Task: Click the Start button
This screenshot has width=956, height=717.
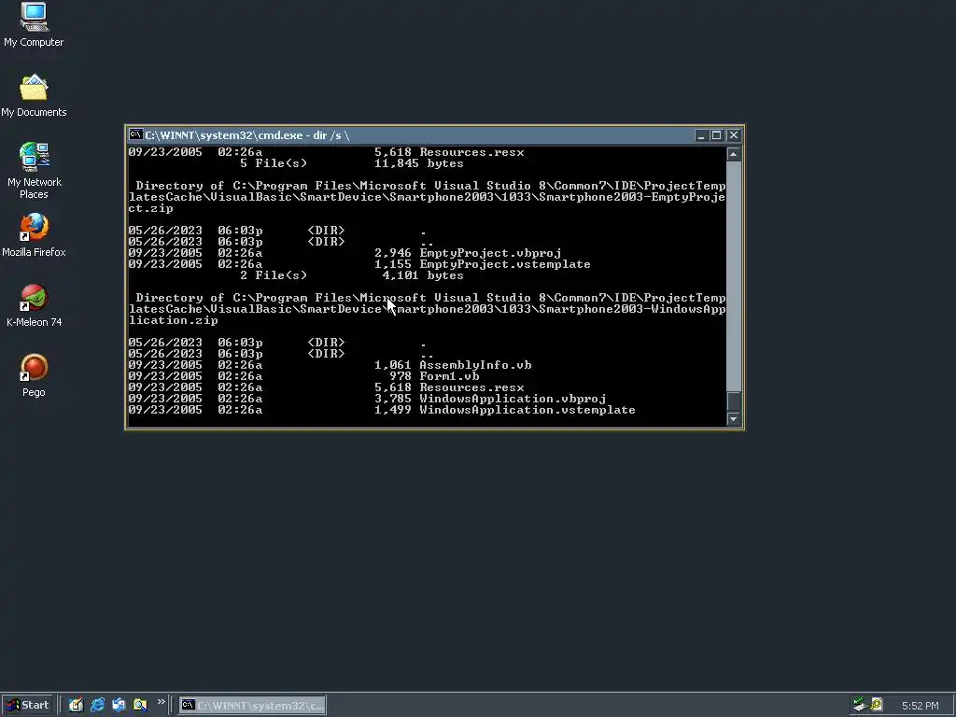Action: (27, 705)
